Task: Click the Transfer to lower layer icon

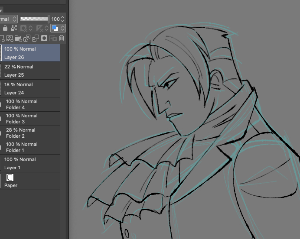Action: click(27, 39)
